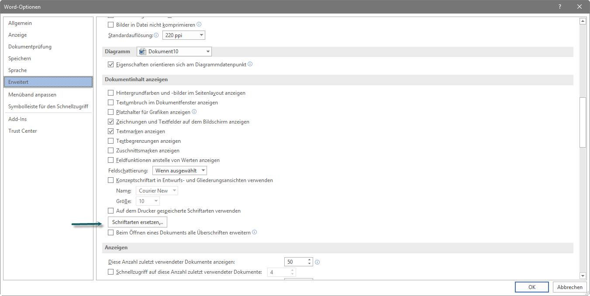Click the info icon next to Standardauflösung label
590x296 pixels.
[156, 35]
